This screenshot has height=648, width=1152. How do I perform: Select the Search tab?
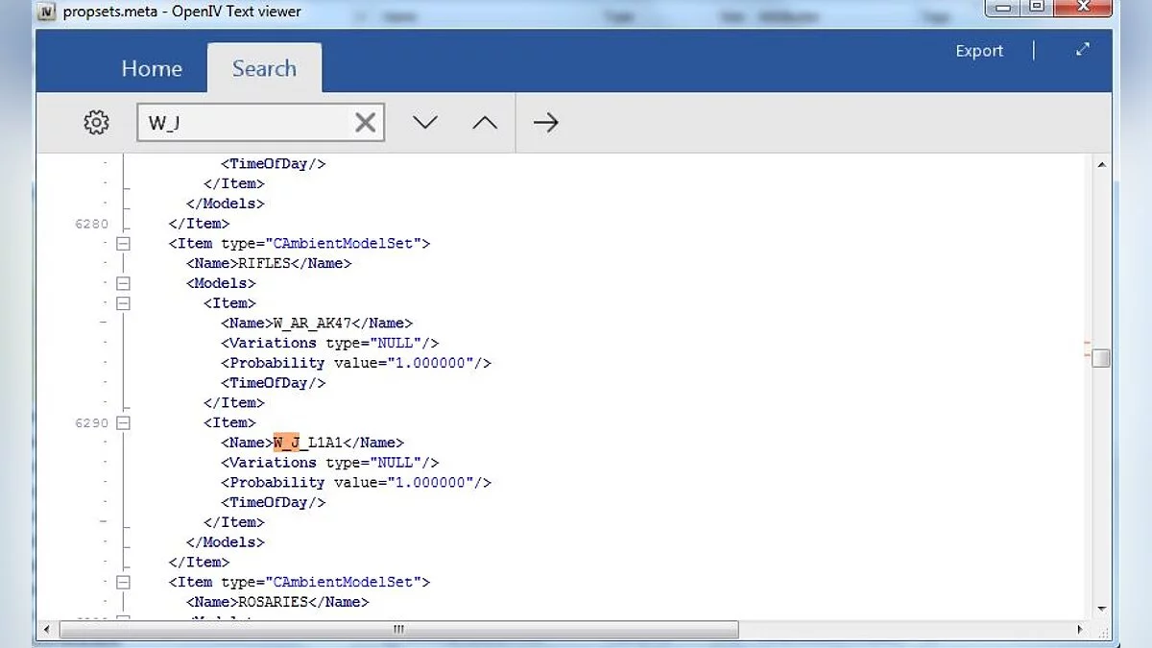264,69
